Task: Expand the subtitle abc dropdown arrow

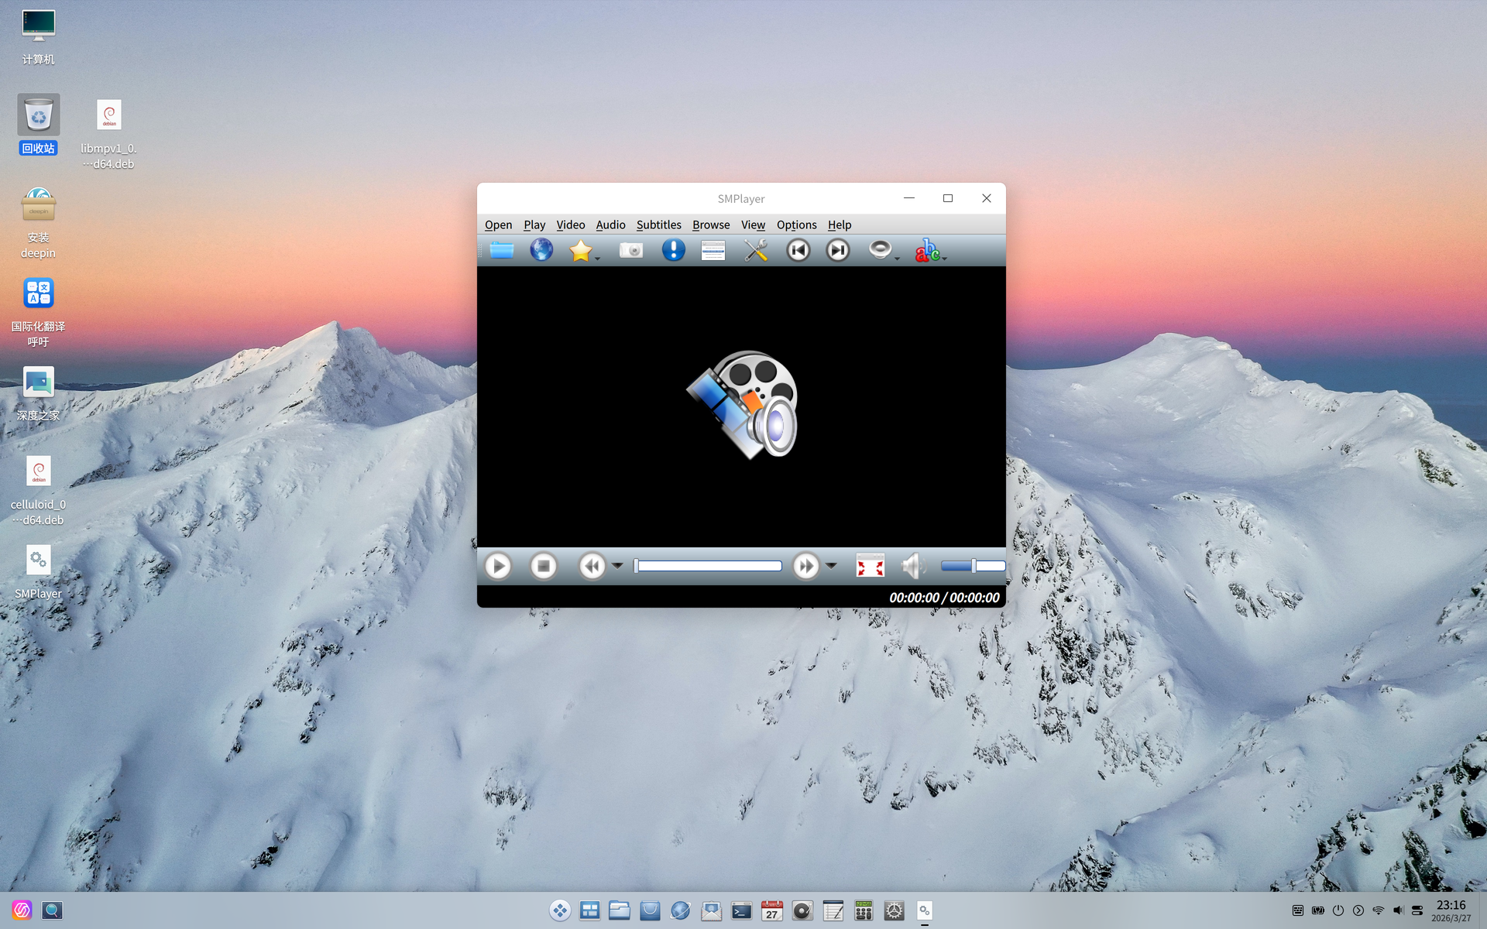Action: [944, 258]
